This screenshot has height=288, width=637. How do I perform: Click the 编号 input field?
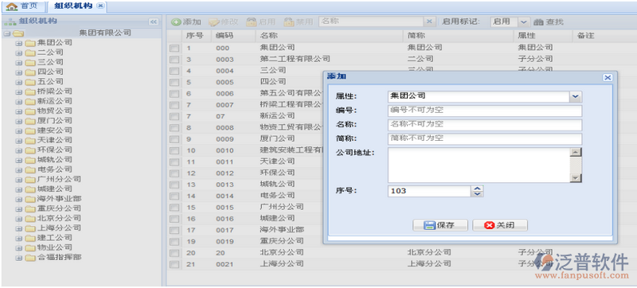[x=485, y=111]
